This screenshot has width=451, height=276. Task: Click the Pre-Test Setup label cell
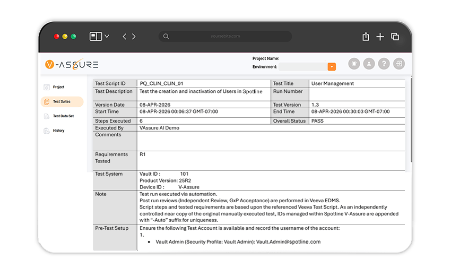tap(115, 237)
